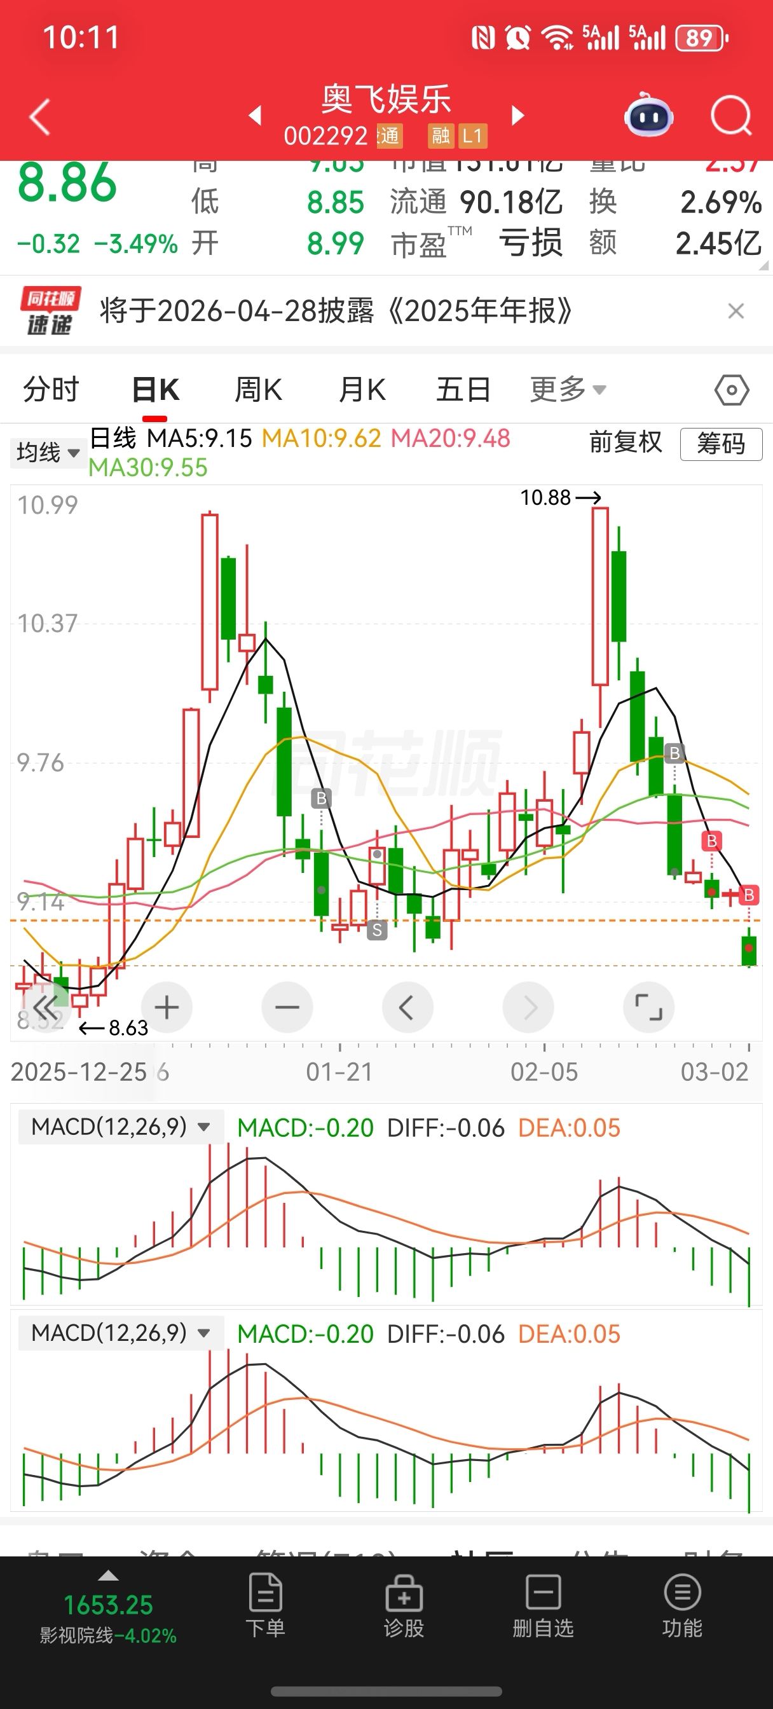Select the 分时 tab
The image size is (773, 1709).
tap(51, 388)
